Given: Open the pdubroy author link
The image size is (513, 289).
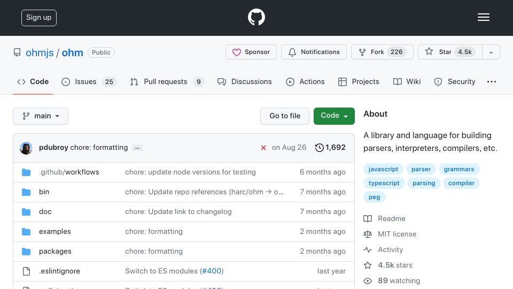Looking at the screenshot, I should click(x=53, y=148).
